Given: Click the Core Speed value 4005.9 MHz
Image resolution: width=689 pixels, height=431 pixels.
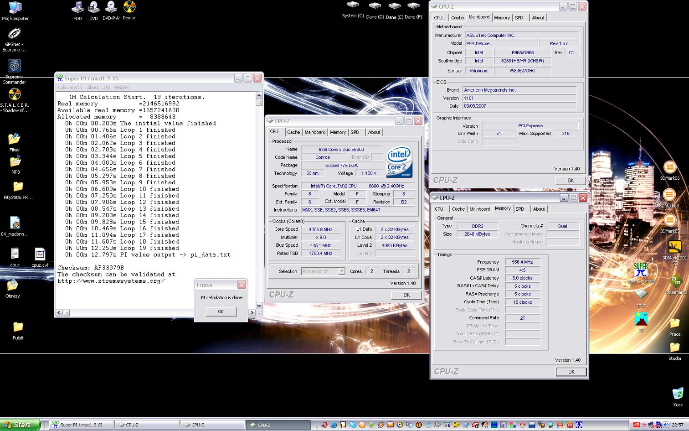Looking at the screenshot, I should [320, 229].
